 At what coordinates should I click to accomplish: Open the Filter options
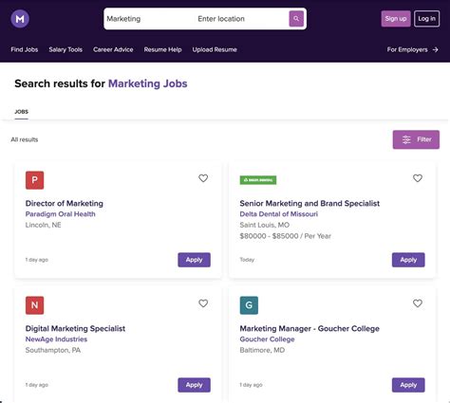click(416, 139)
